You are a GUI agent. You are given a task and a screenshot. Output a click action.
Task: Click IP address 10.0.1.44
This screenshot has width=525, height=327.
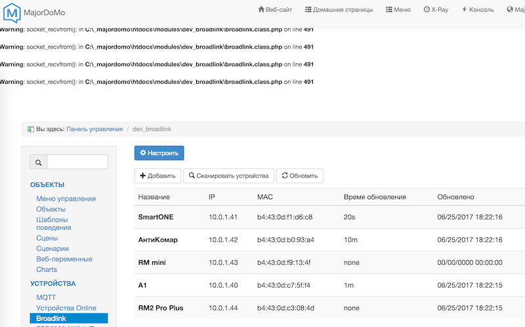[223, 308]
